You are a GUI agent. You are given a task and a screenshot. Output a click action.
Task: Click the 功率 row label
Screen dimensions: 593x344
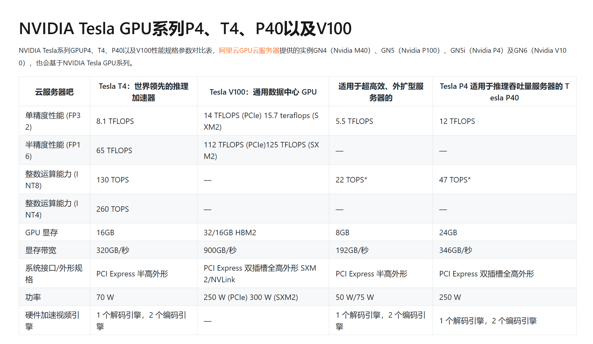click(x=54, y=297)
